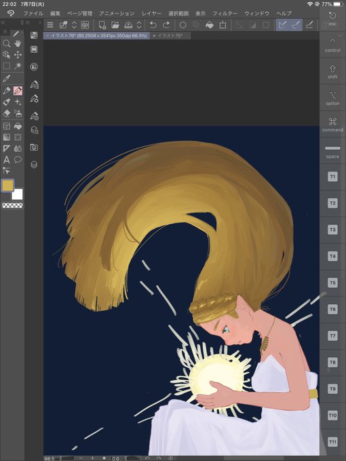Select the Balloon speech bubble tool
346x461 pixels.
[x=18, y=160]
